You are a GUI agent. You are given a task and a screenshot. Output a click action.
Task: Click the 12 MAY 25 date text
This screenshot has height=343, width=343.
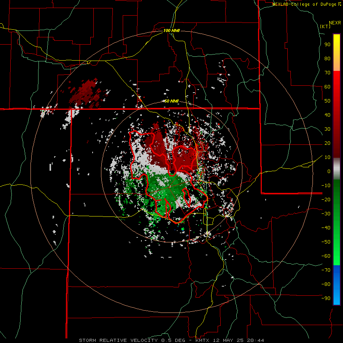(228, 340)
